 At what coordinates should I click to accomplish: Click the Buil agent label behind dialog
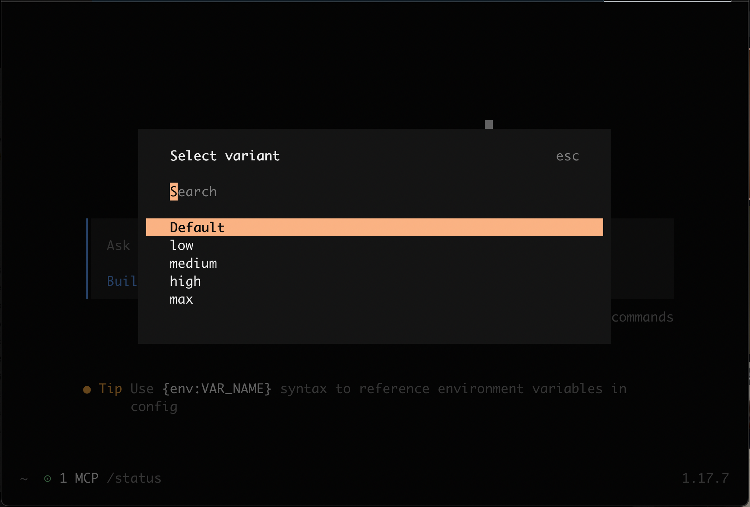tap(122, 281)
